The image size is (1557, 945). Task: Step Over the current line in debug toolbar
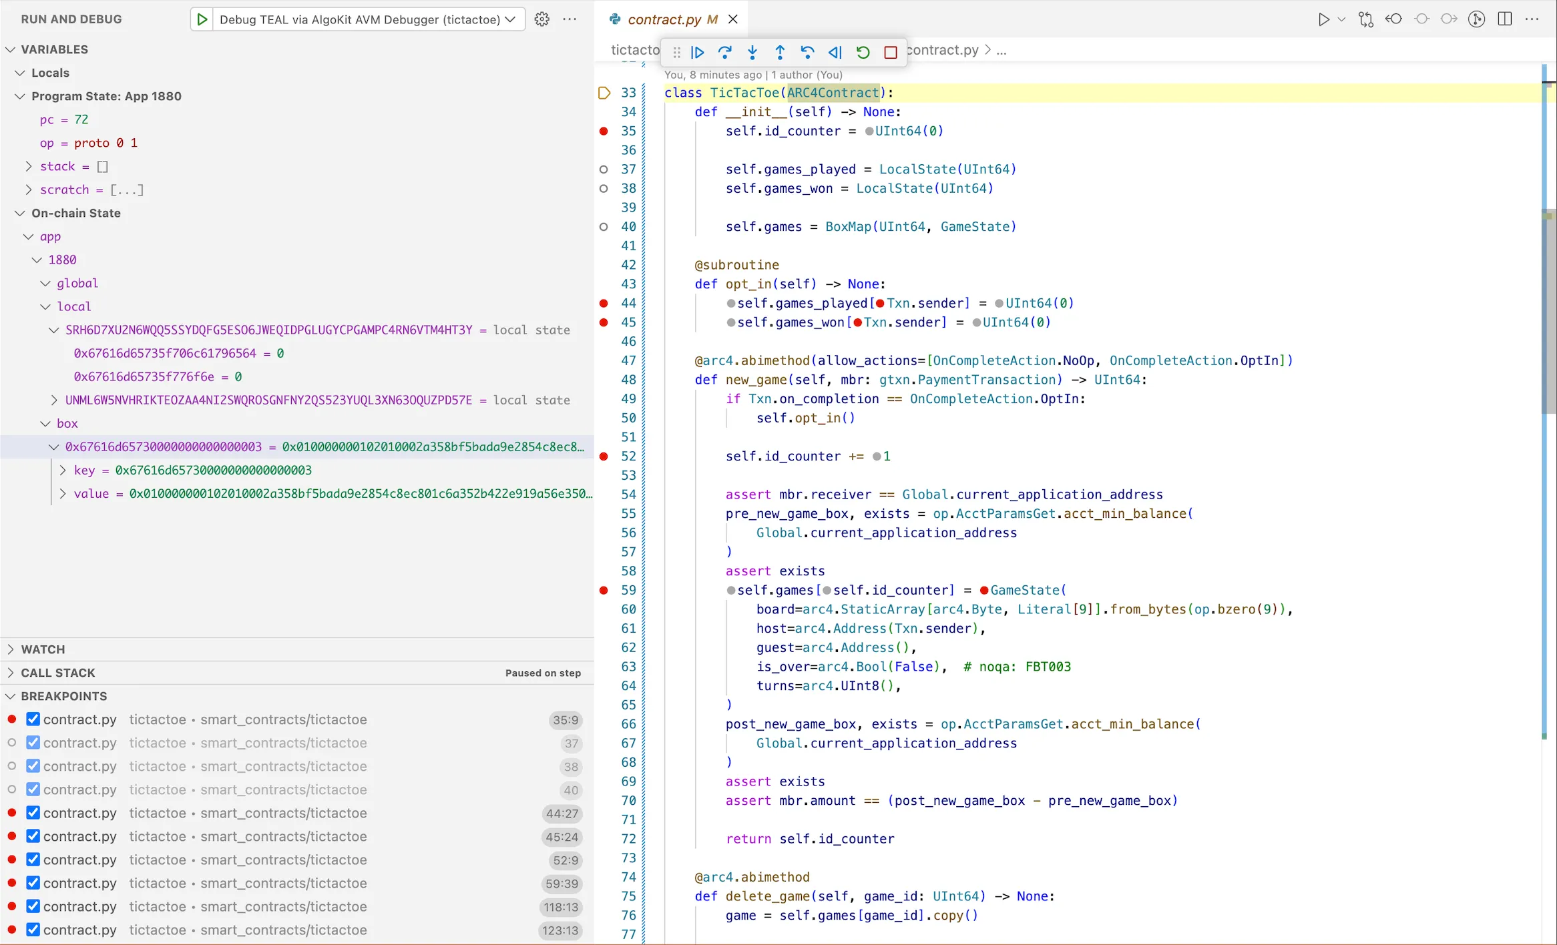[x=726, y=52]
